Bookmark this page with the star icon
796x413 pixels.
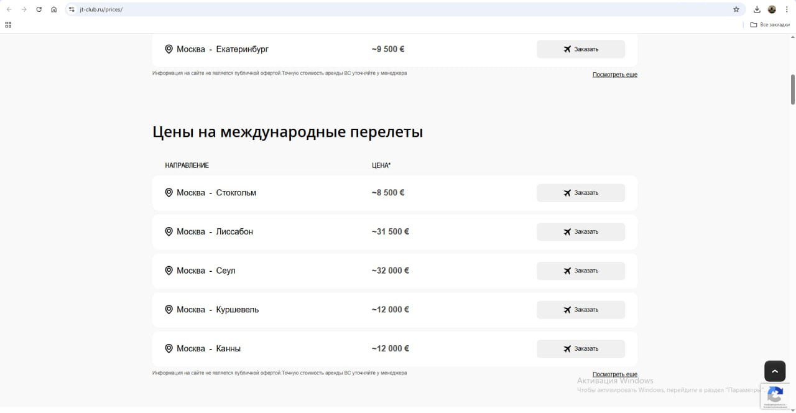pyautogui.click(x=736, y=9)
